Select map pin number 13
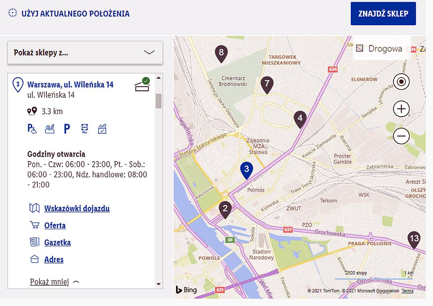Screen dimensions: 433x306 pos(414,240)
